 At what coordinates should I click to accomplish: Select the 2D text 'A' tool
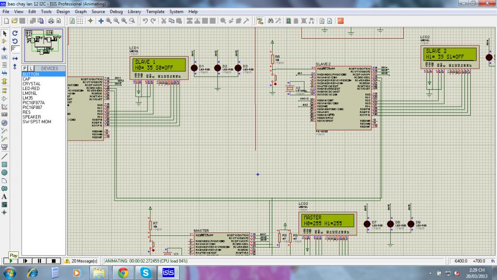pos(4,196)
